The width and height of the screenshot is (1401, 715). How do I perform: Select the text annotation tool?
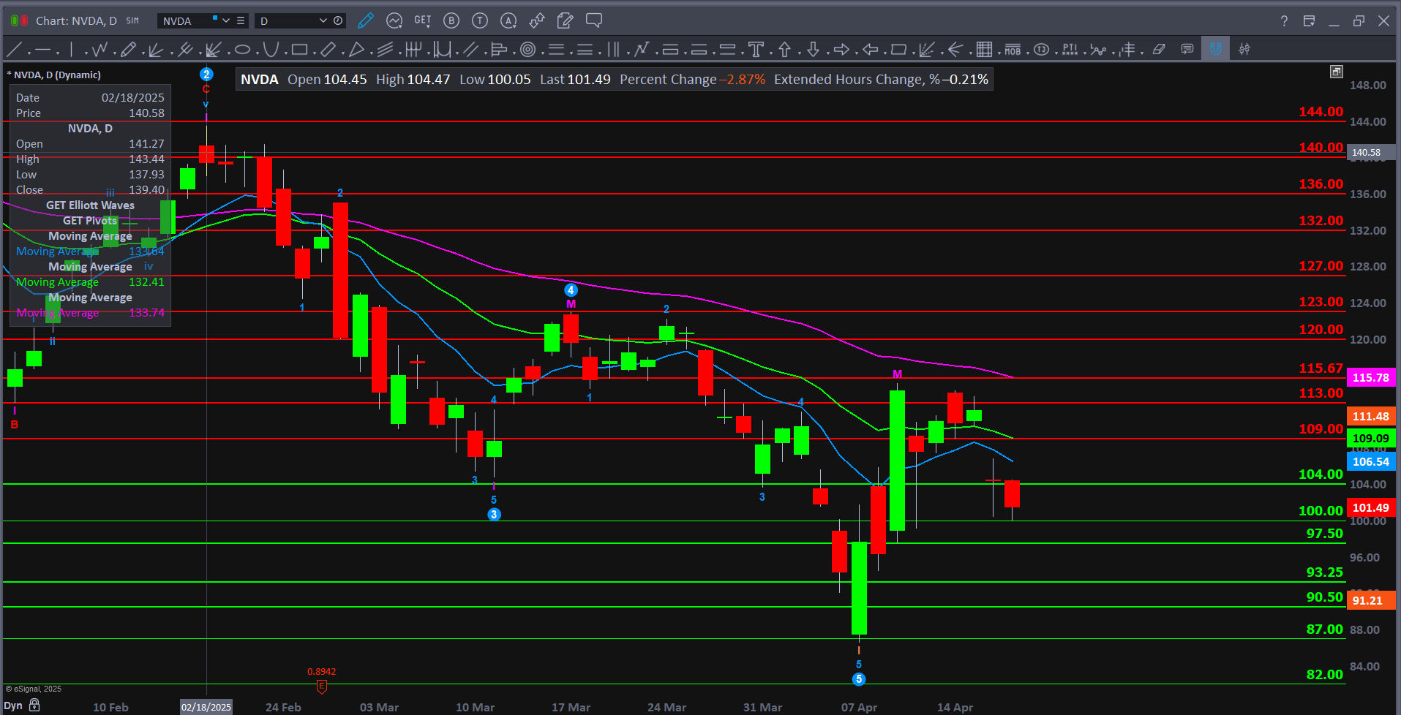(756, 50)
